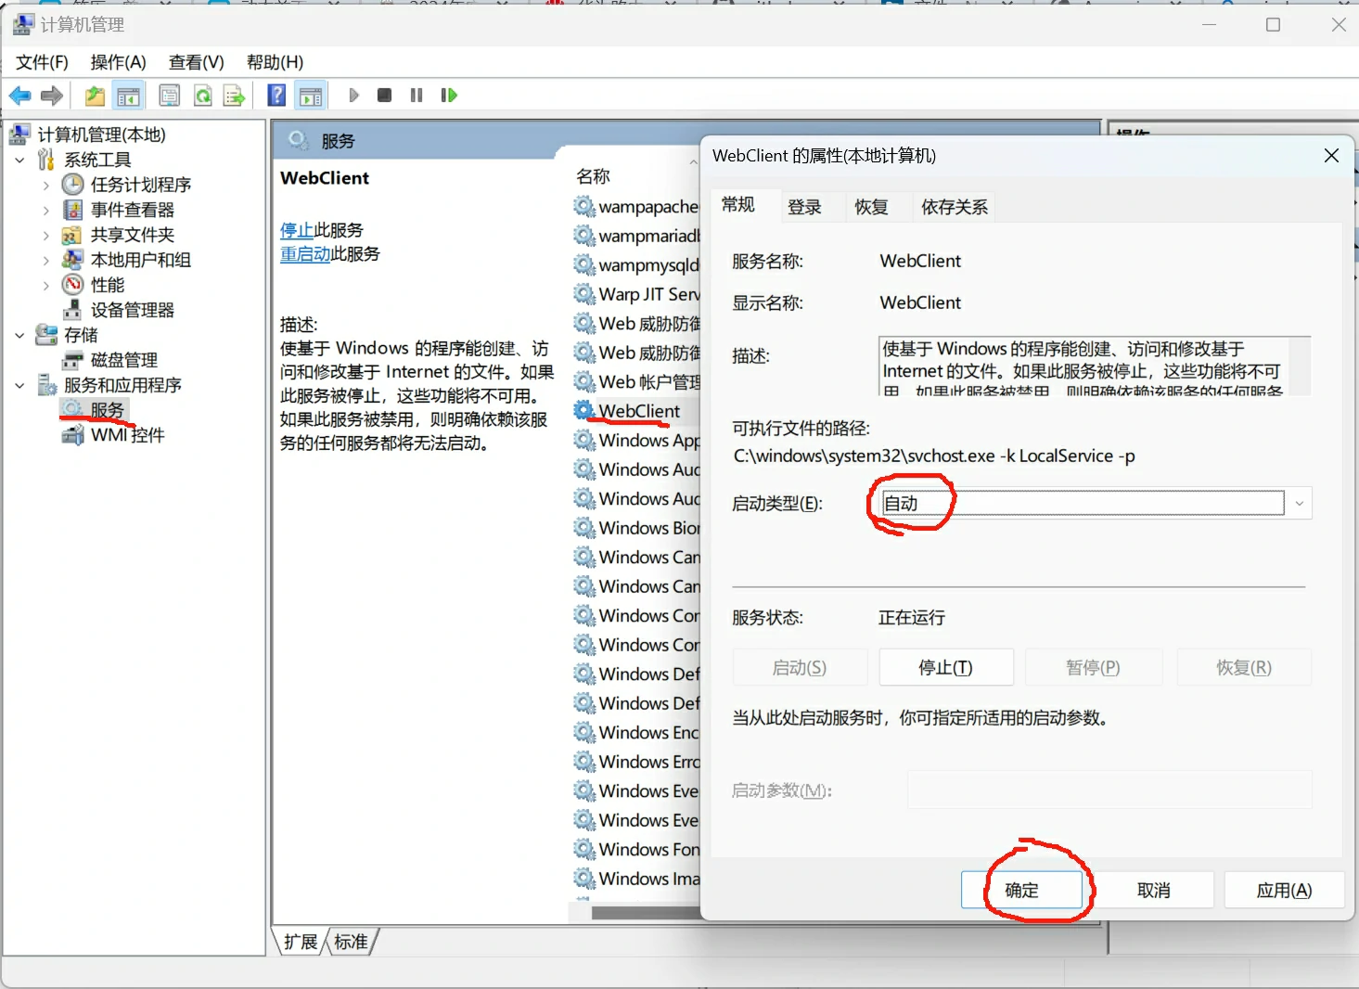This screenshot has height=989, width=1359.
Task: Click the 应用(A) button
Action: (1284, 891)
